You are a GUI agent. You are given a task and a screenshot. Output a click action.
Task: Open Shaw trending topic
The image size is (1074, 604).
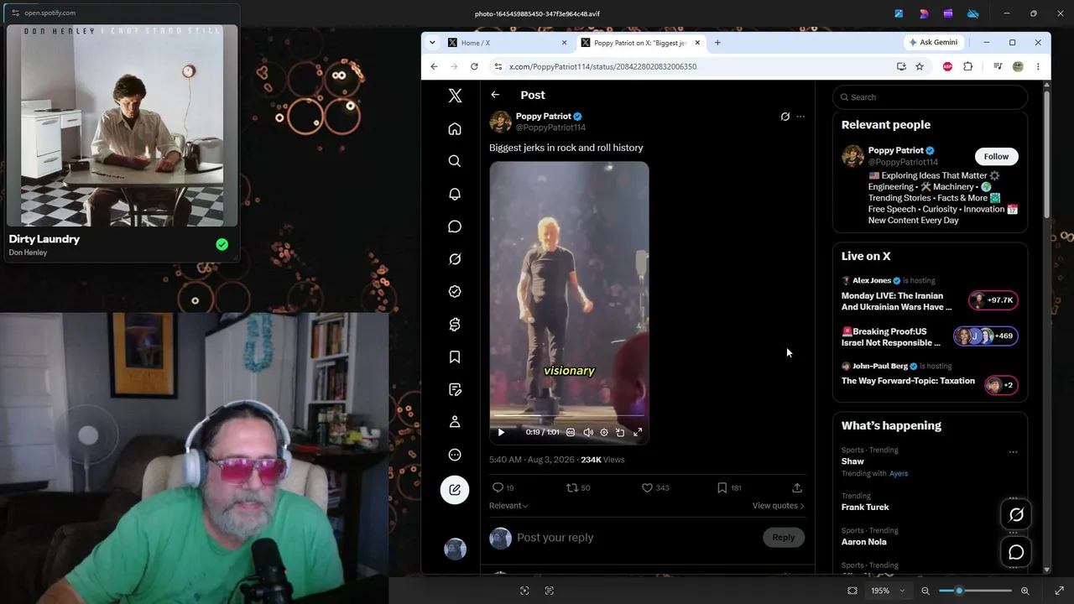(x=852, y=461)
